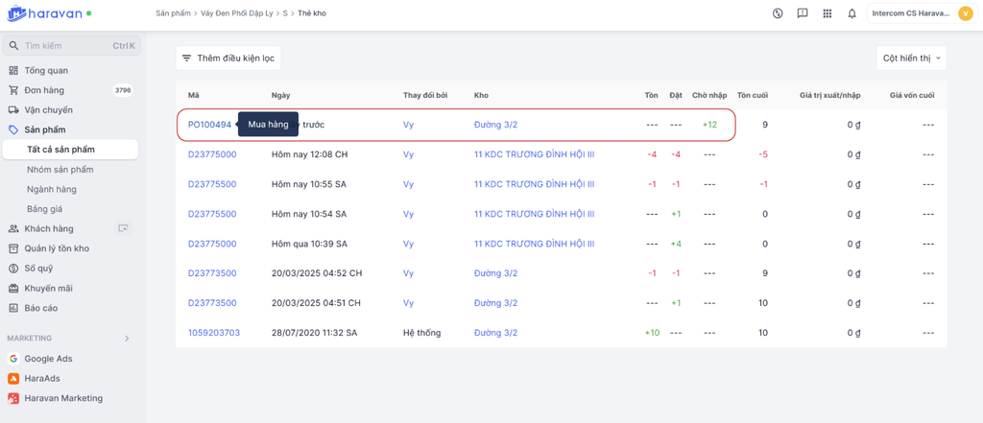This screenshot has height=423, width=983.
Task: Click the Haravan logo
Action: (48, 14)
